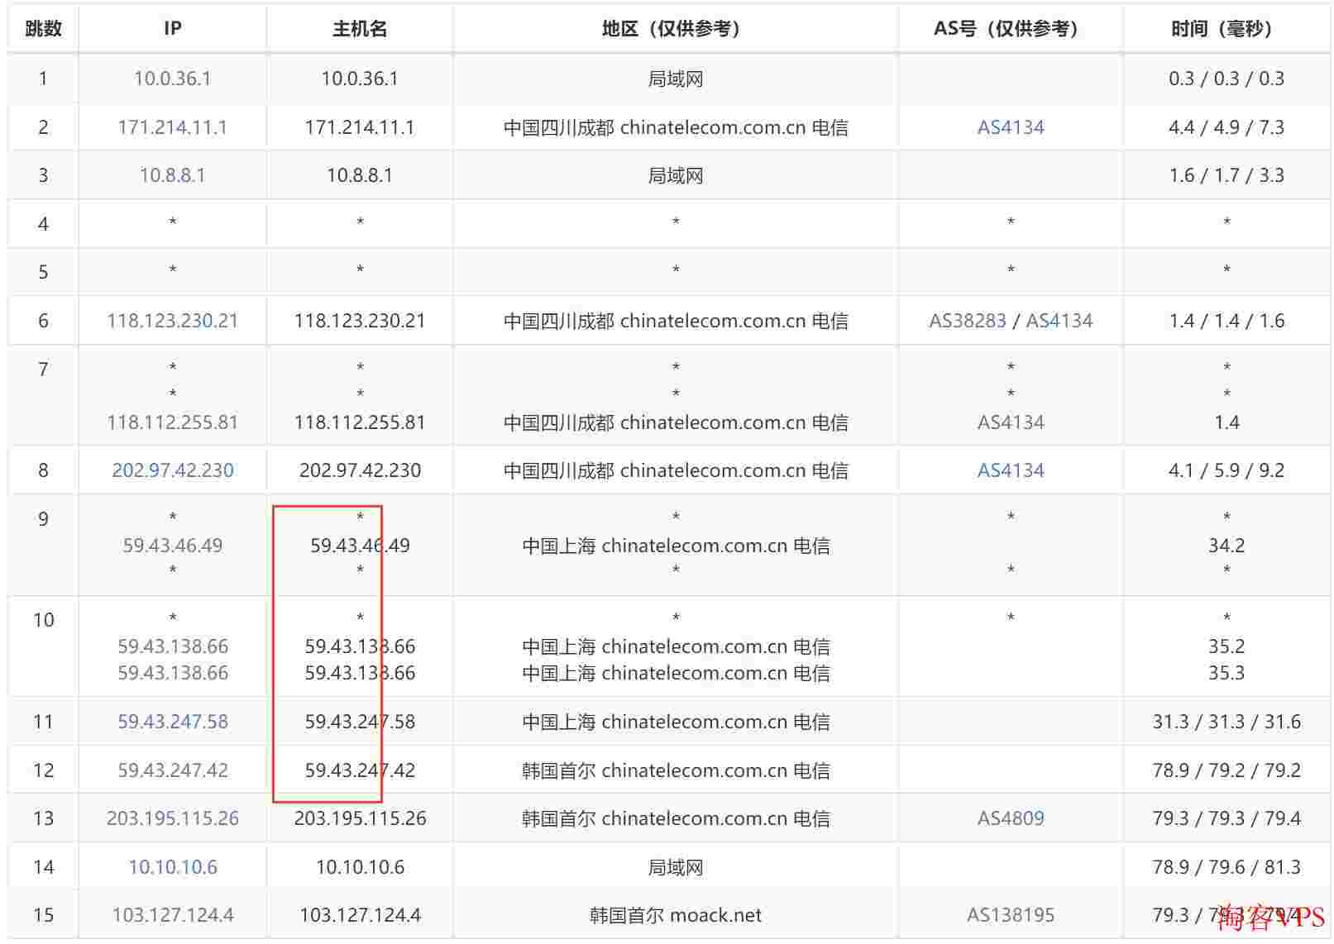Viewport: 1334px width, 944px height.
Task: Select hop 2 region 中国四川成都 chinatelecom.com.cn 电信
Action: 676,127
